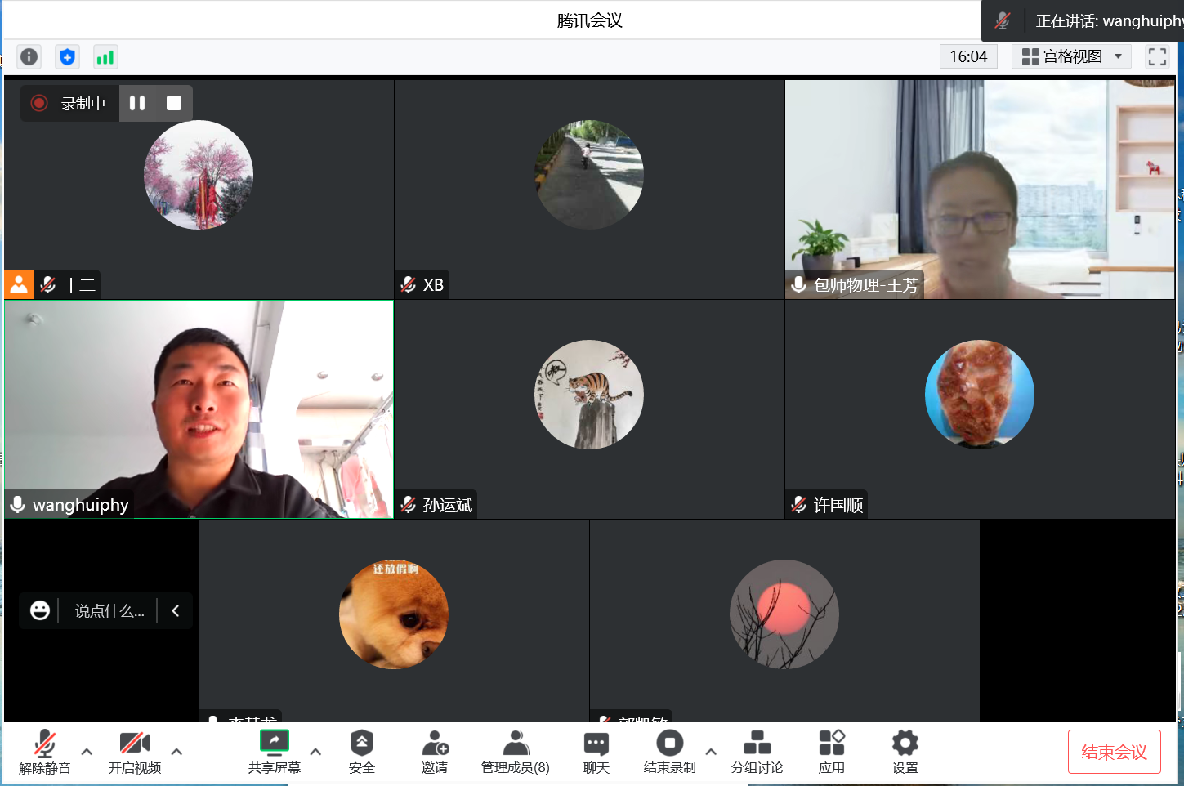Open Breakout rooms (分组讨论)
Screen dimensions: 1184x786
(757, 752)
